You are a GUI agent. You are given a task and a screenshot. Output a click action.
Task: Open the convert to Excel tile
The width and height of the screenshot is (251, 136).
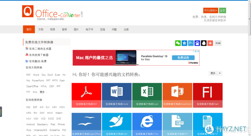[x=147, y=95]
